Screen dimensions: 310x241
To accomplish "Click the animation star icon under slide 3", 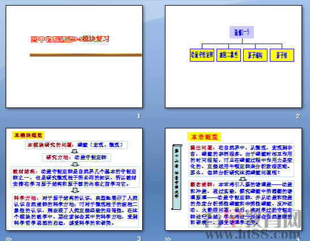I will (9, 239).
